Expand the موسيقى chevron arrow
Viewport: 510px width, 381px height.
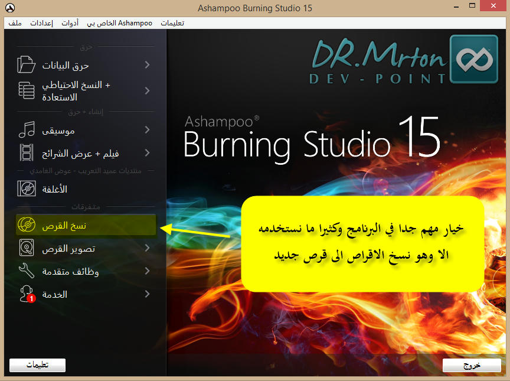(147, 130)
